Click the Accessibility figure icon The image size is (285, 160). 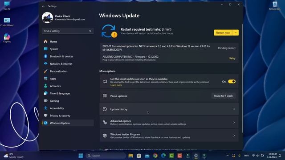45,108
